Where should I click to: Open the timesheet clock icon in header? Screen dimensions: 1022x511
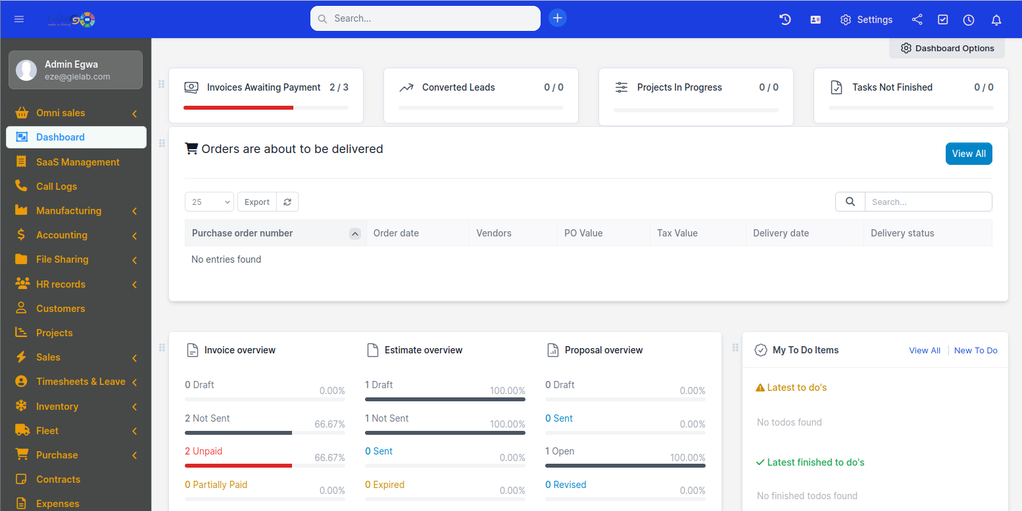(x=969, y=20)
